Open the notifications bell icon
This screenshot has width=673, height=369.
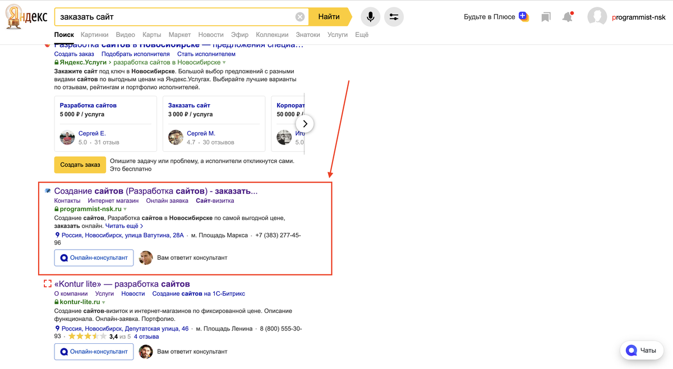coord(568,17)
